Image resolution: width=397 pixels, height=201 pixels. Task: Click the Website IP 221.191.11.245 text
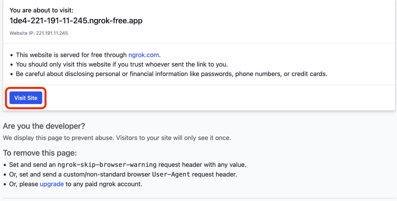click(39, 33)
